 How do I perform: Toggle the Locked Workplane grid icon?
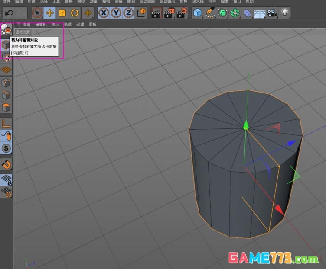(x=6, y=180)
